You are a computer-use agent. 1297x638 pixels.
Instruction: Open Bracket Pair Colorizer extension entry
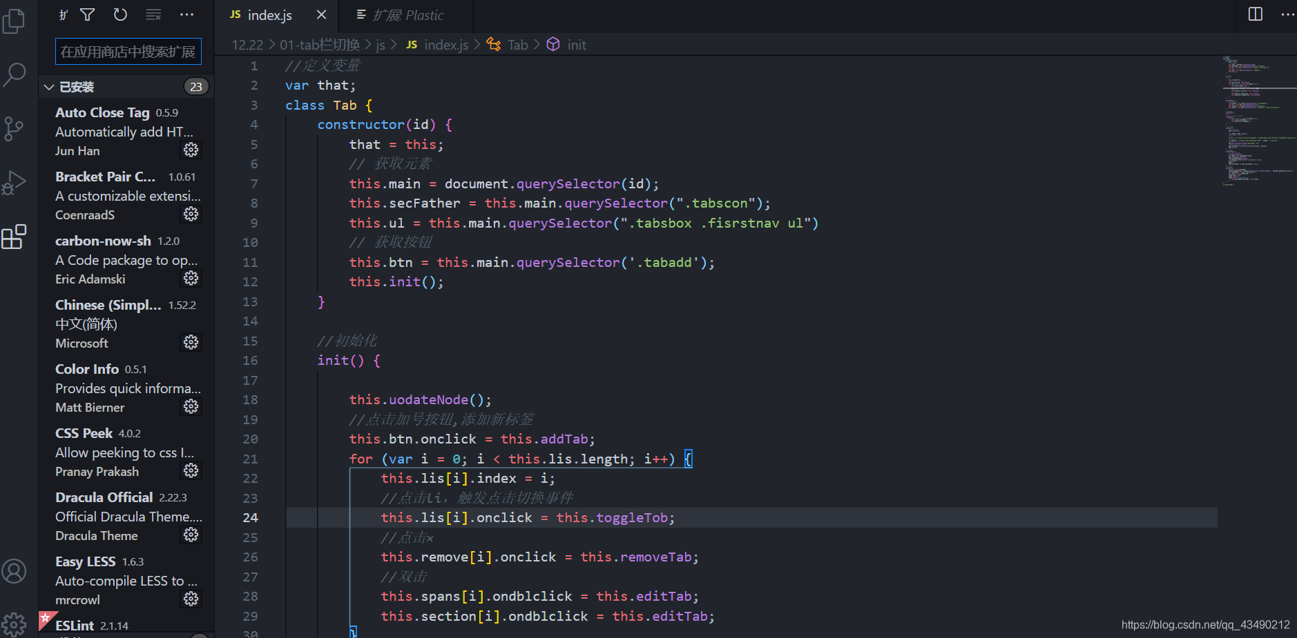click(x=127, y=195)
